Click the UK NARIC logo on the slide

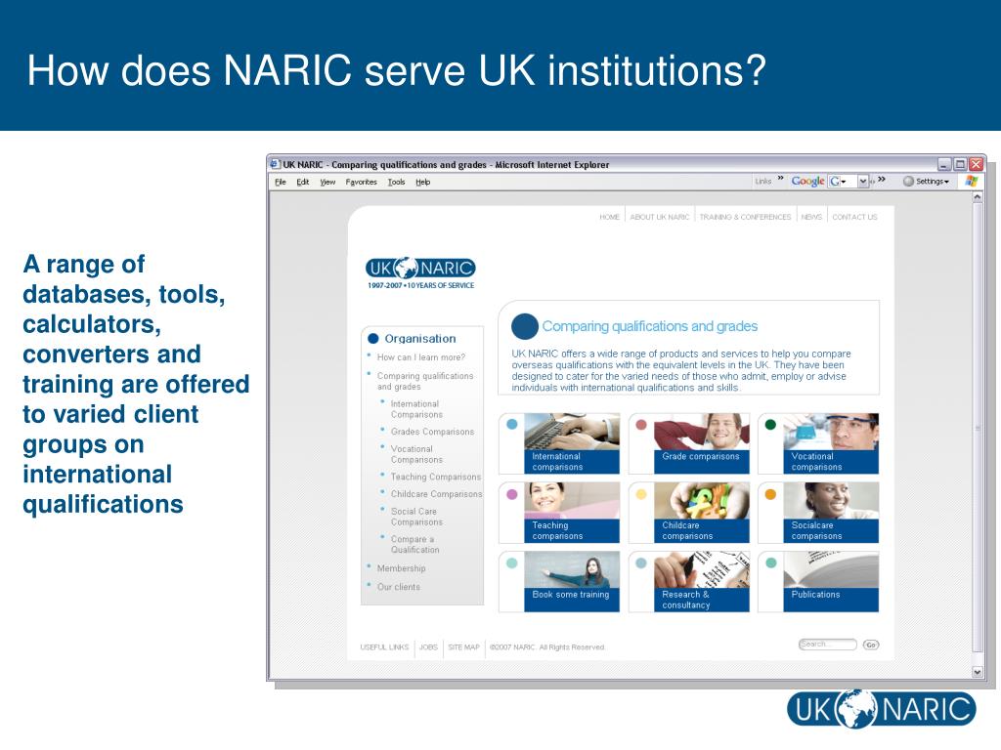coord(882,709)
